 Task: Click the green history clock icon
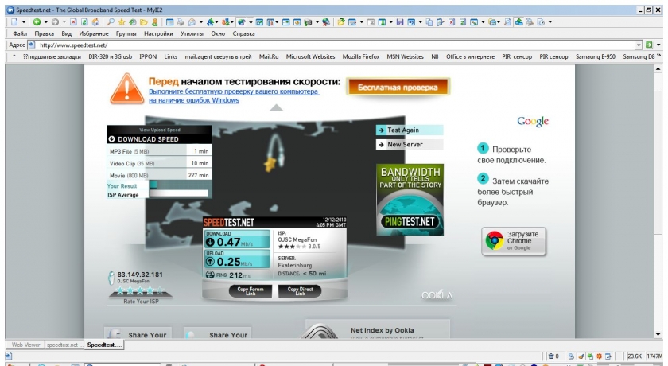pyautogui.click(x=133, y=22)
